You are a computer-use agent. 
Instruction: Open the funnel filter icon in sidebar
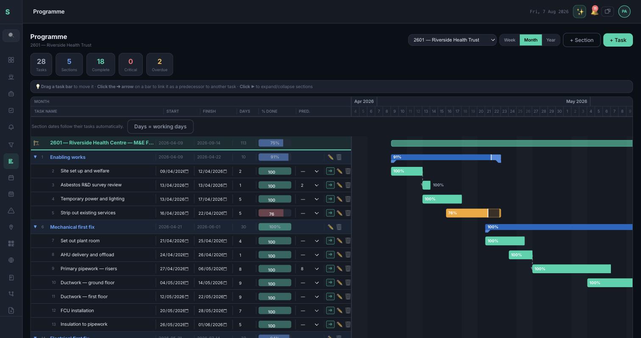[x=11, y=145]
